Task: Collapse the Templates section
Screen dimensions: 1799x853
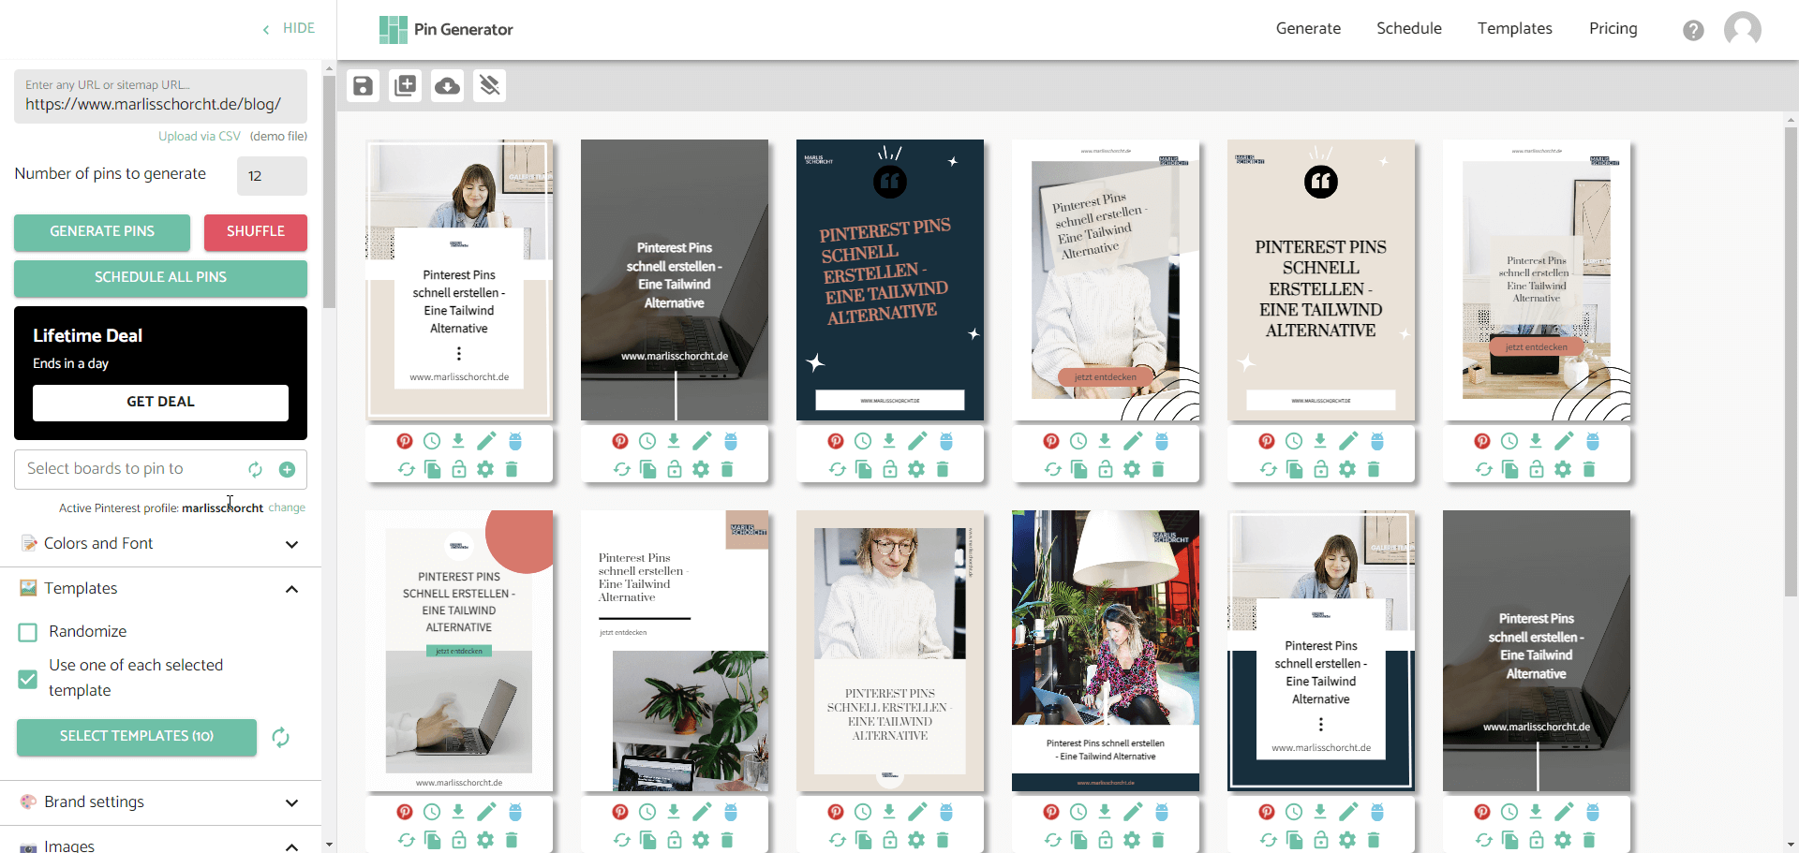Action: pyautogui.click(x=160, y=589)
